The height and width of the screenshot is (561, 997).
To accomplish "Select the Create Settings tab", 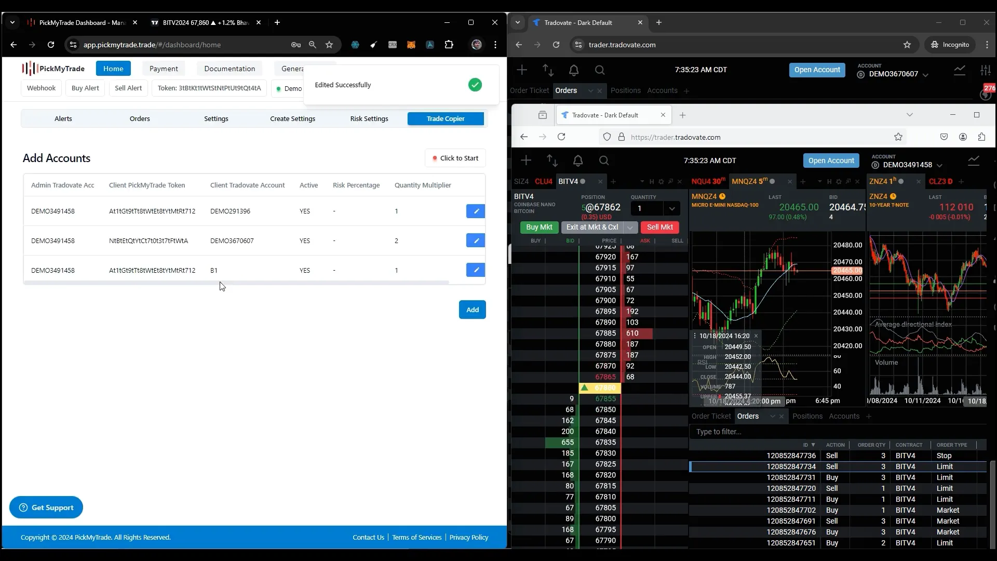I will (292, 118).
